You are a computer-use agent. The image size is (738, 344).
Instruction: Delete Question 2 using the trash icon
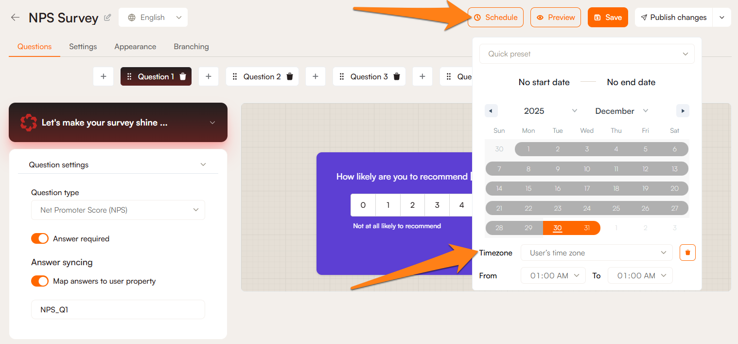[290, 76]
